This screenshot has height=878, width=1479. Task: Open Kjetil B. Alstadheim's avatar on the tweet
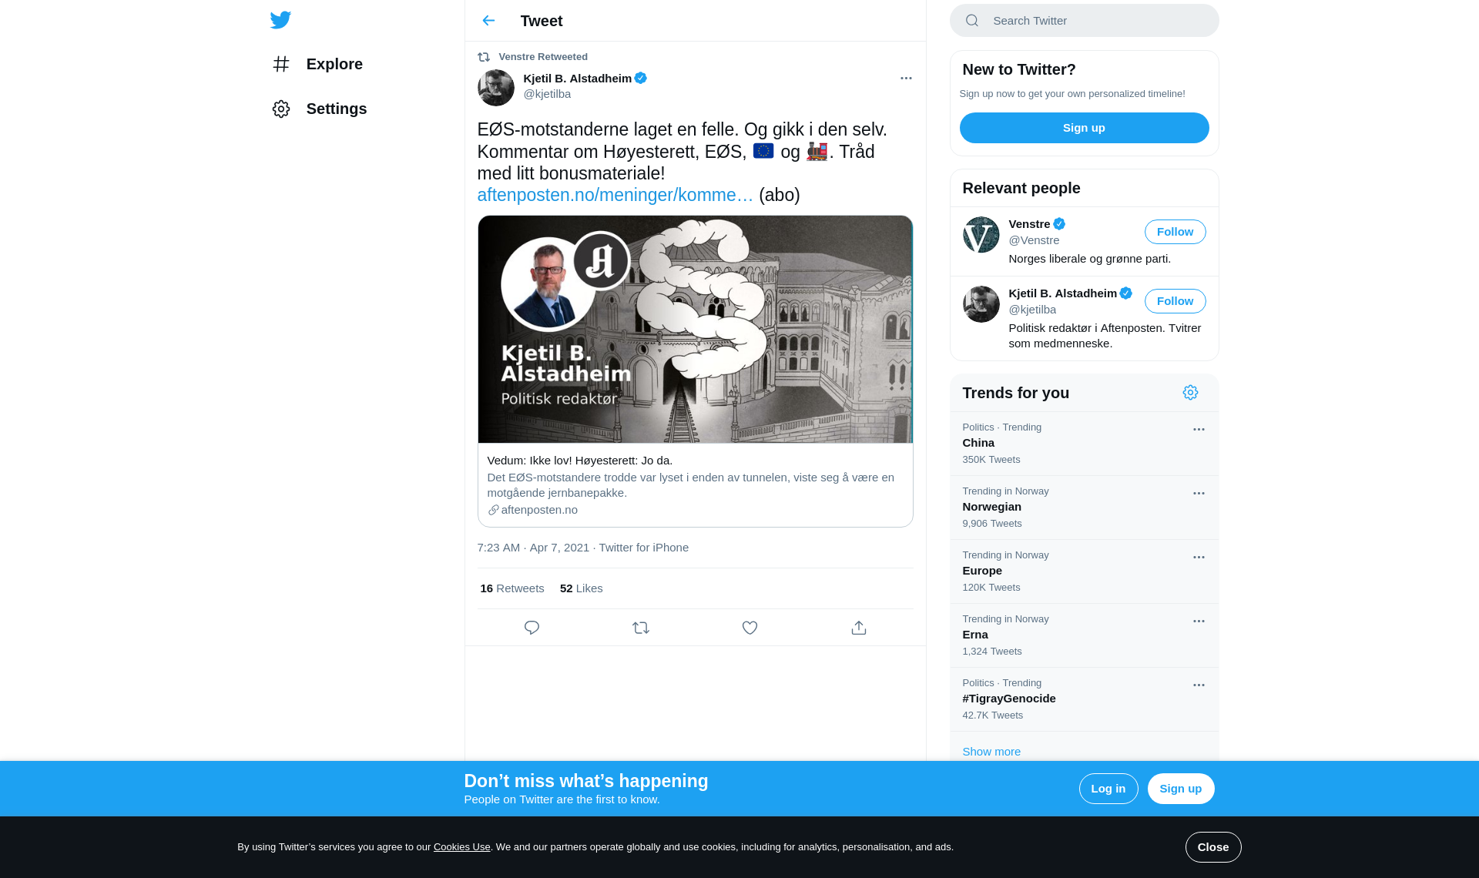(496, 88)
